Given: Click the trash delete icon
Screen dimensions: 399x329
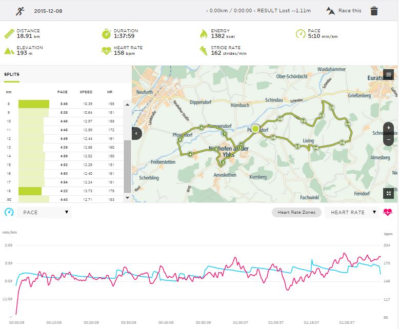Looking at the screenshot, I should click(374, 11).
